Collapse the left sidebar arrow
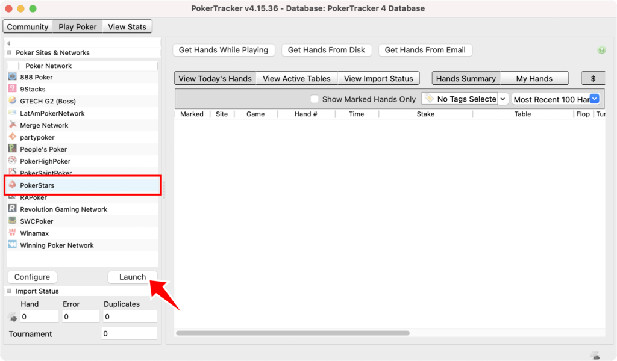617x361 pixels. 8,43
